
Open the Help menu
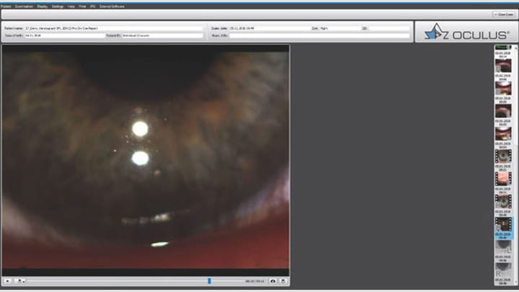click(x=71, y=6)
